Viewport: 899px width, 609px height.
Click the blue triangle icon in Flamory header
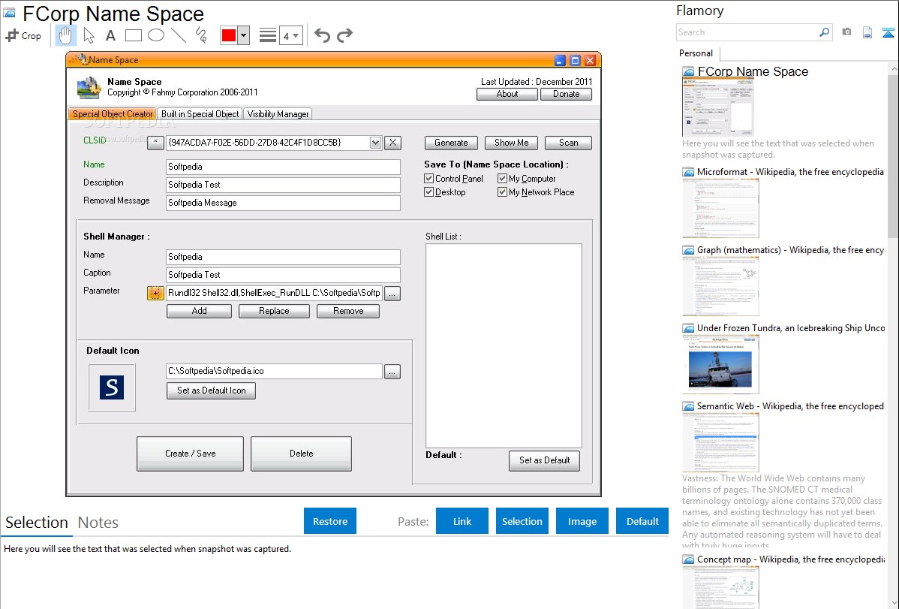pos(888,32)
